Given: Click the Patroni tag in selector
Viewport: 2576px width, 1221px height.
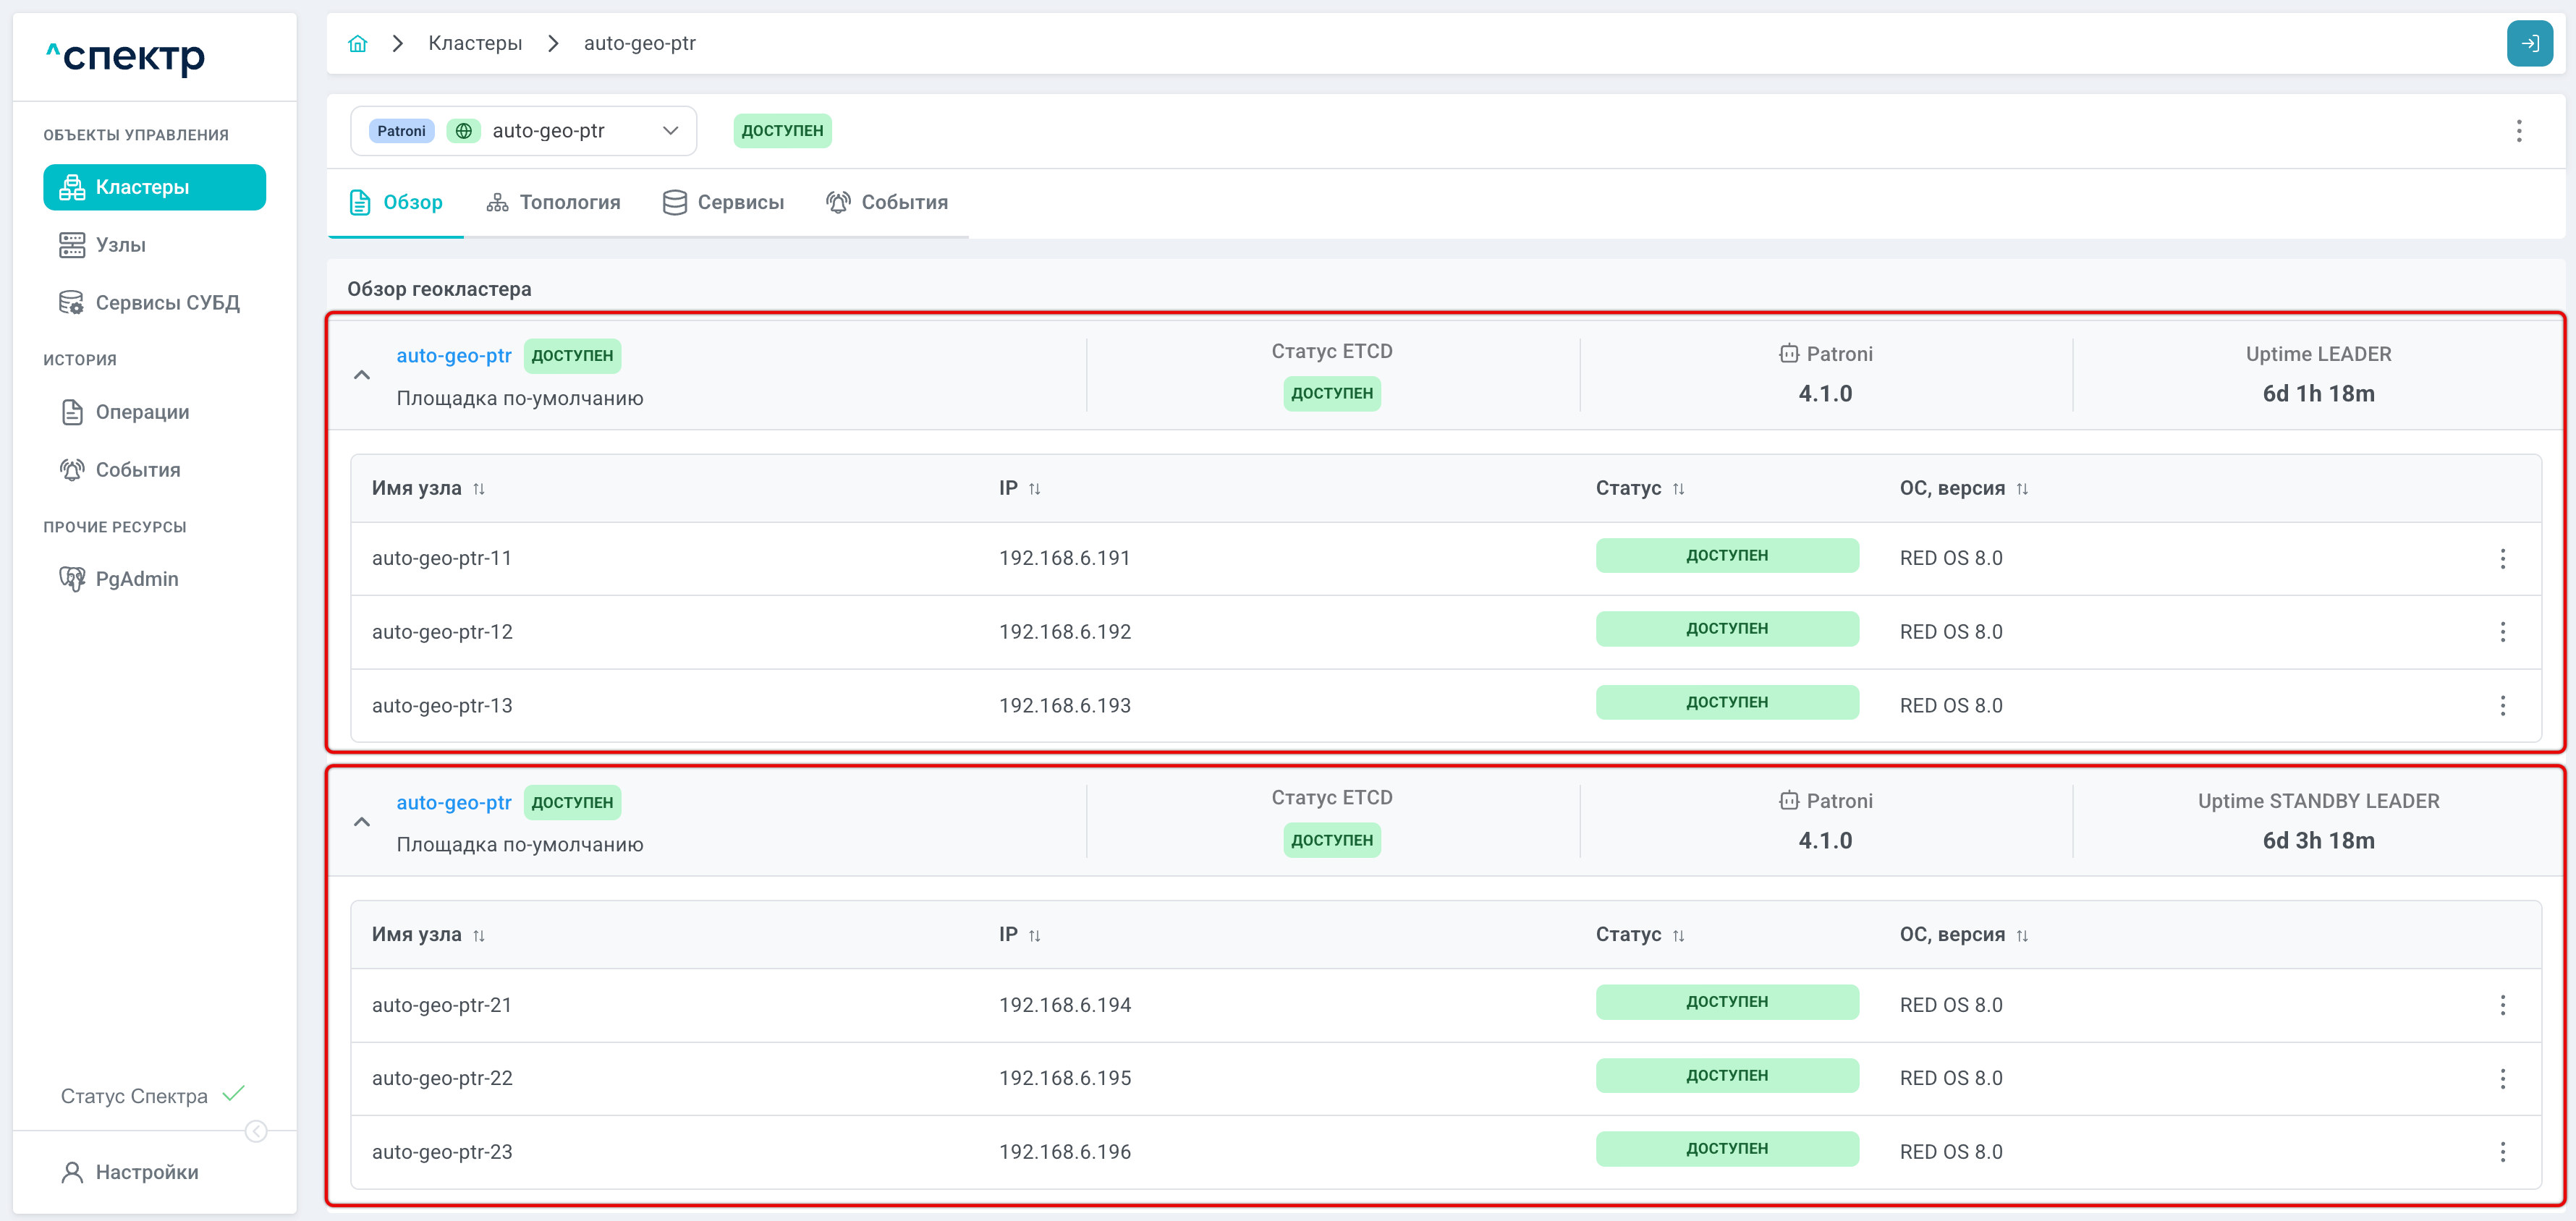Looking at the screenshot, I should click(x=401, y=131).
